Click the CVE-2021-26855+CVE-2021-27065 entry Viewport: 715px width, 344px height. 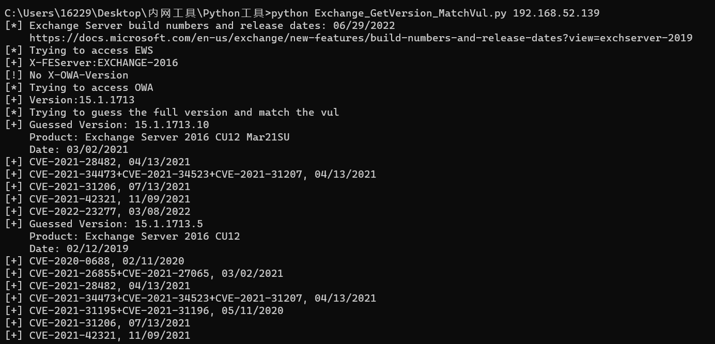click(x=156, y=273)
